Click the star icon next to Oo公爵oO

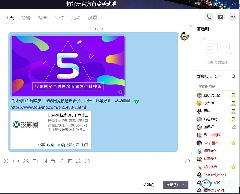click(233, 143)
